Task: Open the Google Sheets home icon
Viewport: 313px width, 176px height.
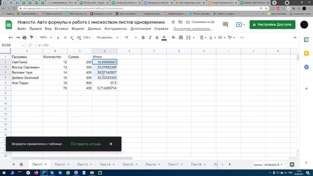Action: [x=9, y=25]
